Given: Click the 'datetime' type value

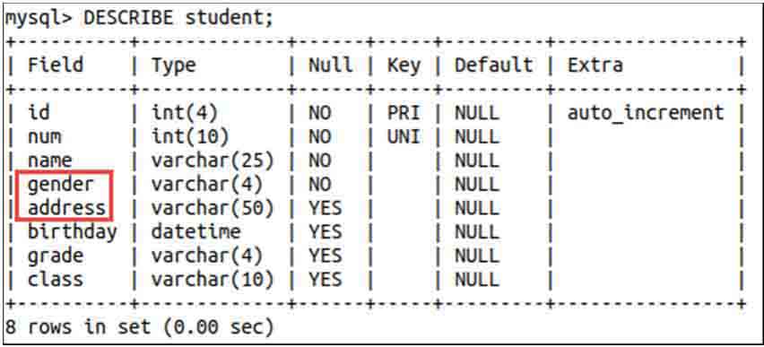Looking at the screenshot, I should click(x=195, y=232).
